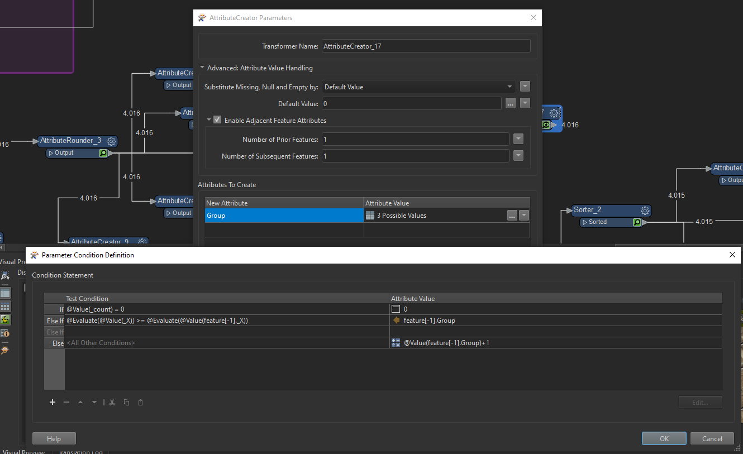This screenshot has width=743, height=454.
Task: Click 4.015 label on Sorter_2 horizontal connection
Action: [x=704, y=222]
